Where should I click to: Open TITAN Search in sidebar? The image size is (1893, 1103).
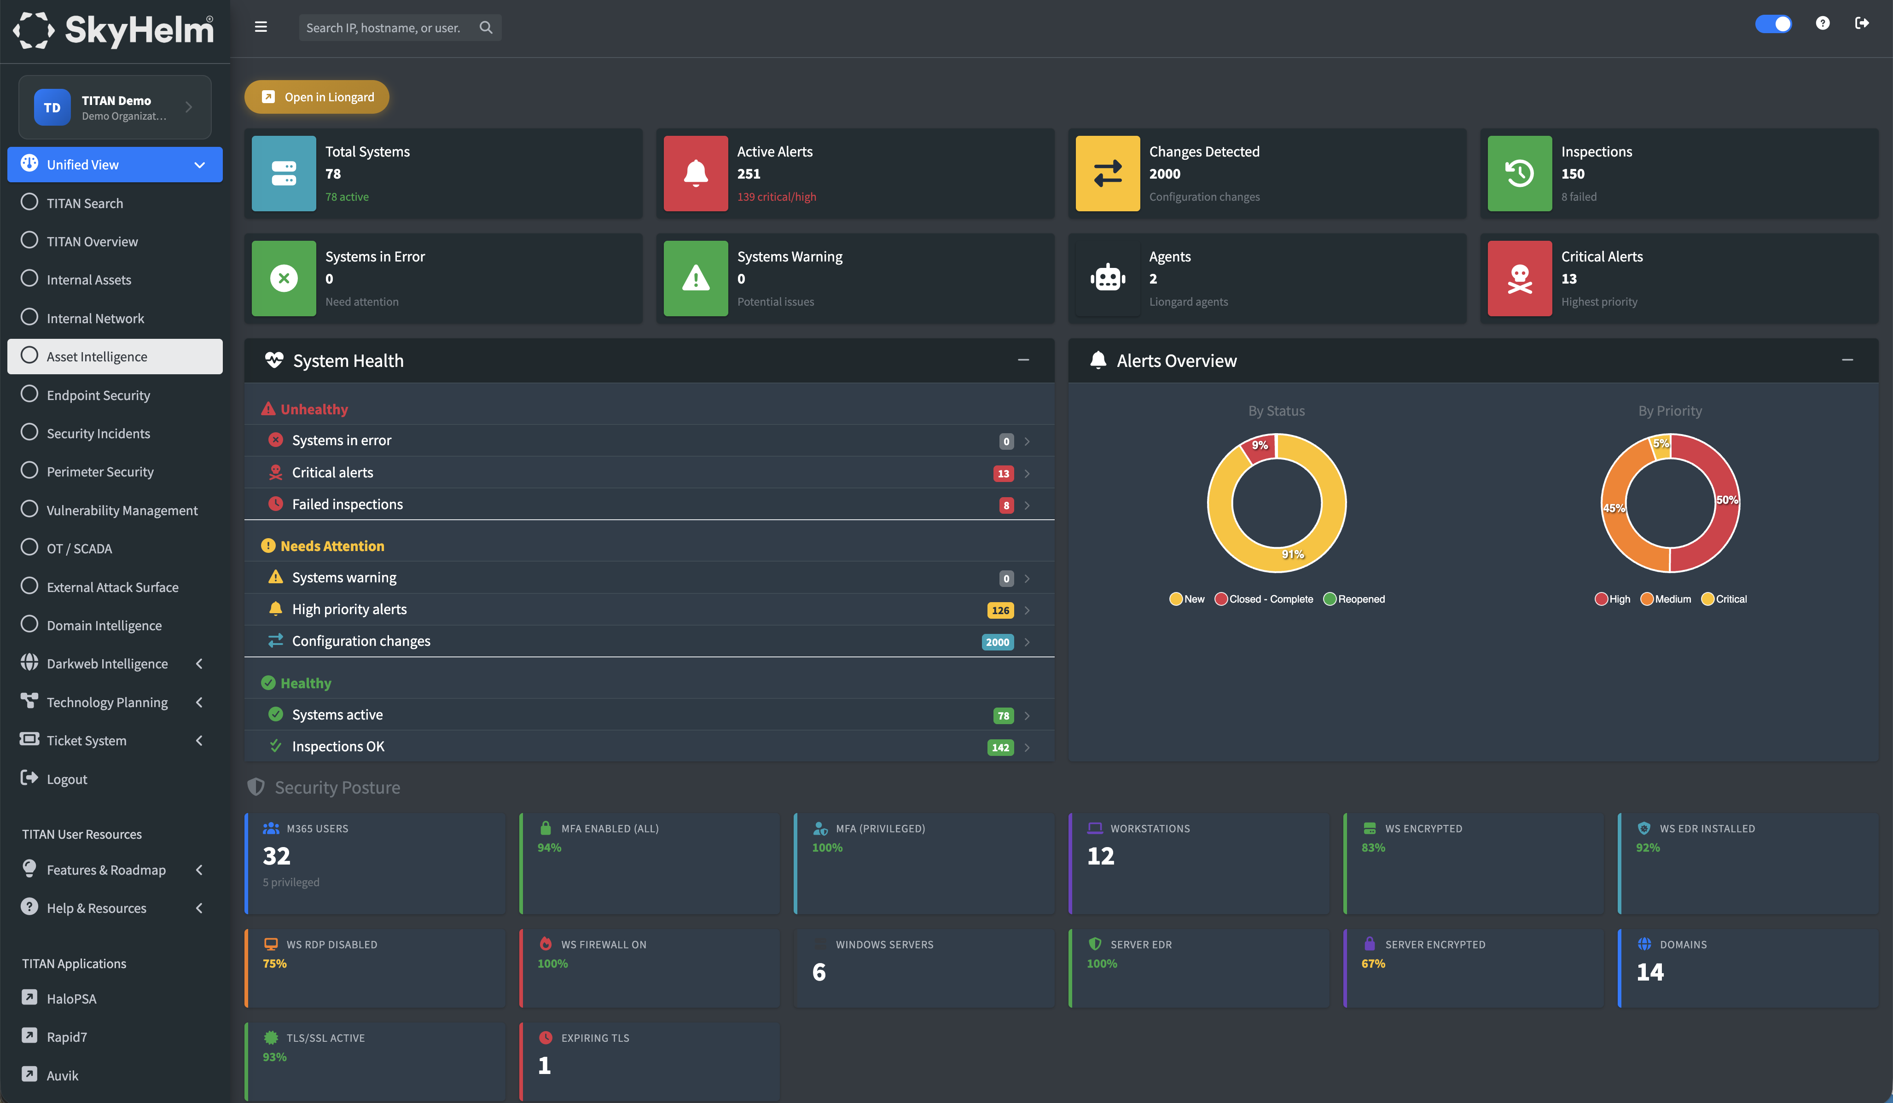(x=115, y=203)
